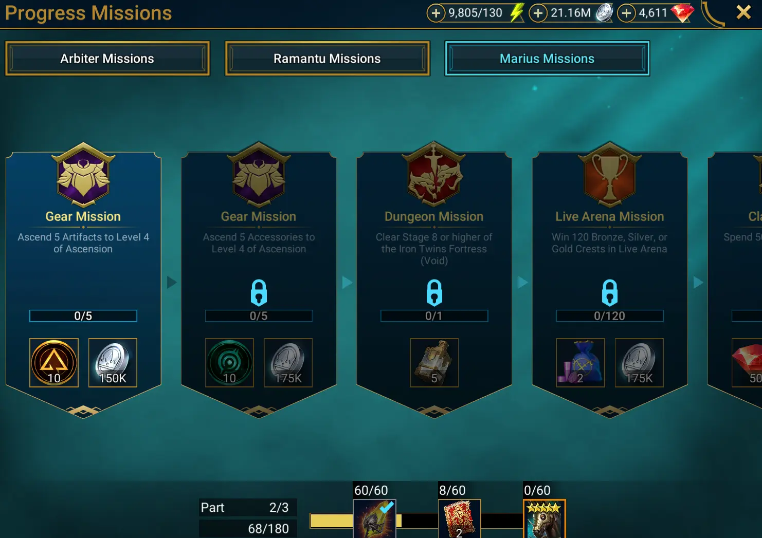
Task: Click the 0/5 Artifacts progress bar
Action: pyautogui.click(x=83, y=316)
